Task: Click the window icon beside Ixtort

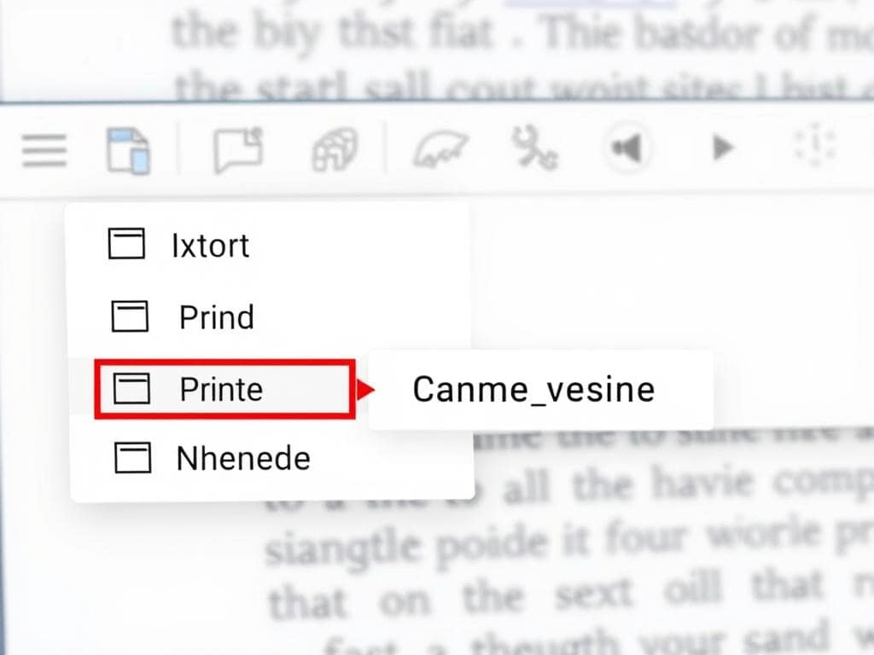Action: 127,245
